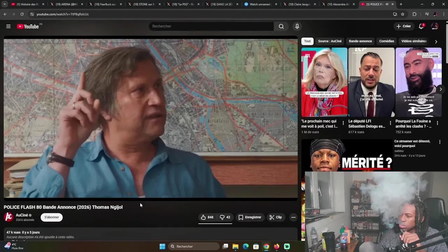Go back with browser back arrow

click(5, 14)
